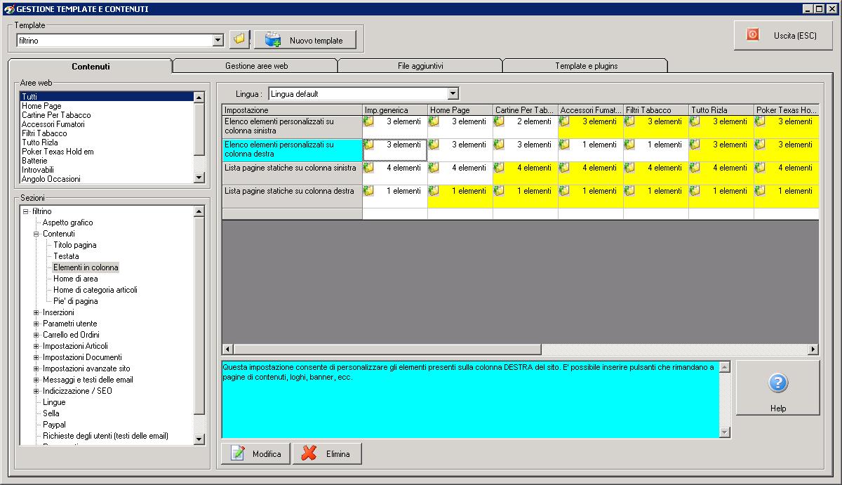Click icon in Tutto Rizla cell, elementi sinistra row
842x485 pixels.
pyautogui.click(x=695, y=121)
